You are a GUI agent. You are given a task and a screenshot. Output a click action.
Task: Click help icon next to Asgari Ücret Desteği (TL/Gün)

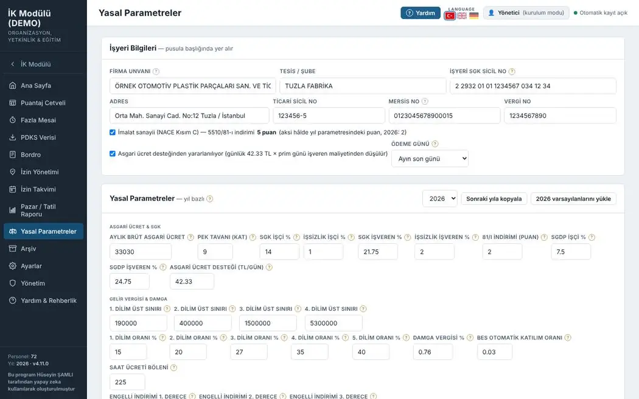pyautogui.click(x=270, y=267)
